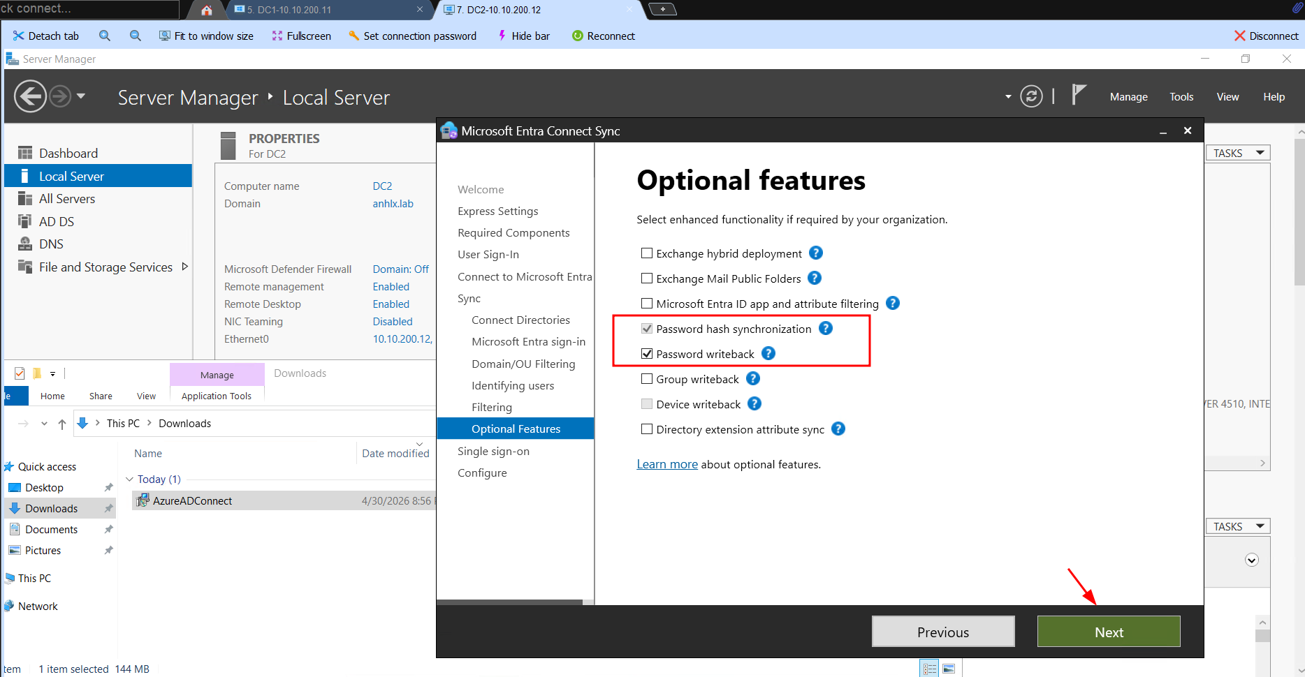Uncheck Password writeback checkbox
1305x677 pixels.
(x=647, y=354)
